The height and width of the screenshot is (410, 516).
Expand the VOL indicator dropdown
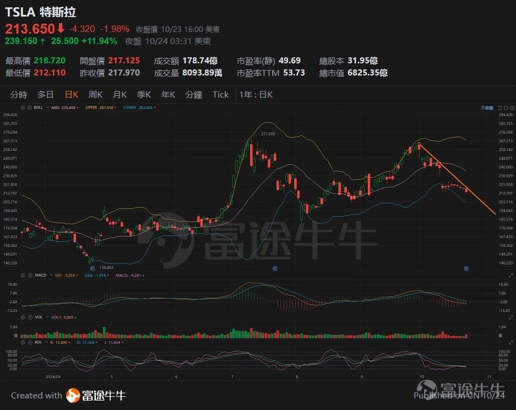pos(47,317)
